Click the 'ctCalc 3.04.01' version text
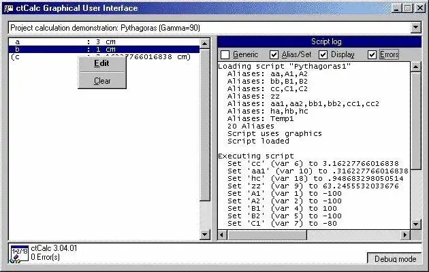The image size is (429, 272). coord(54,248)
